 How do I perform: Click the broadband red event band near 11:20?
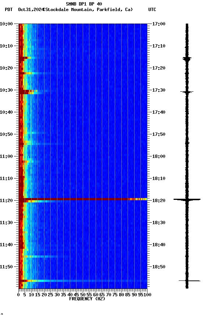coord(83,199)
